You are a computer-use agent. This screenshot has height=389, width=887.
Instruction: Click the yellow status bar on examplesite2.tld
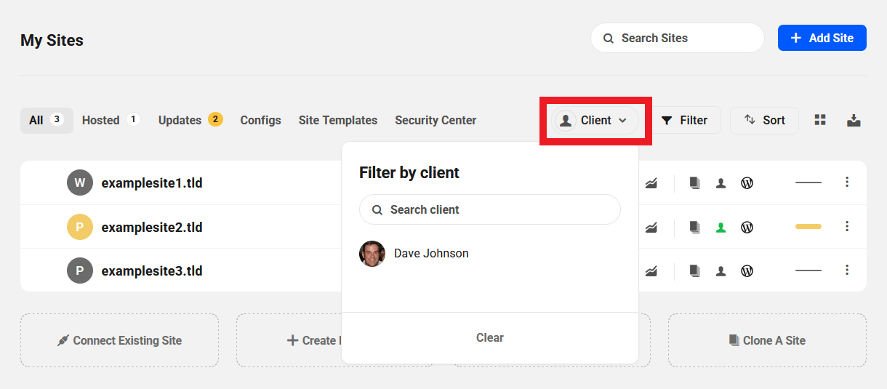tap(808, 227)
